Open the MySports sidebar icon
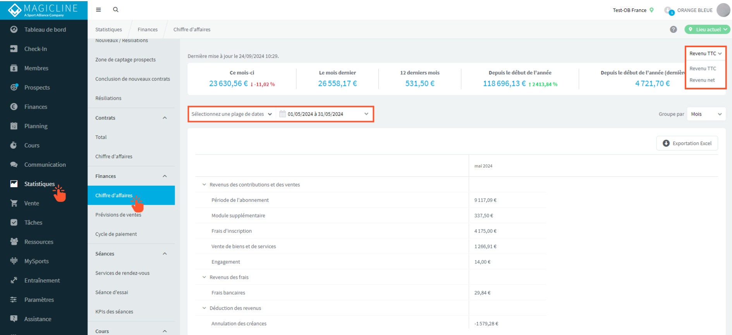 pyautogui.click(x=14, y=261)
